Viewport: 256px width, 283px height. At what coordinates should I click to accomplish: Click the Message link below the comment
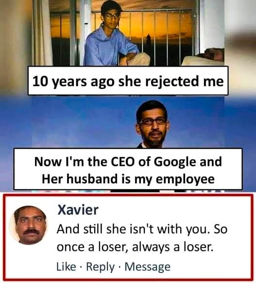click(148, 267)
